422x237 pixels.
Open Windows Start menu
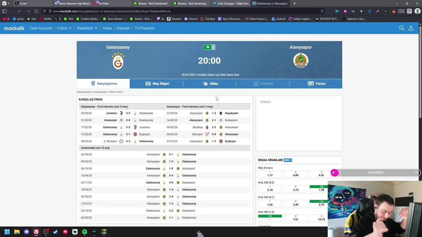[7, 232]
